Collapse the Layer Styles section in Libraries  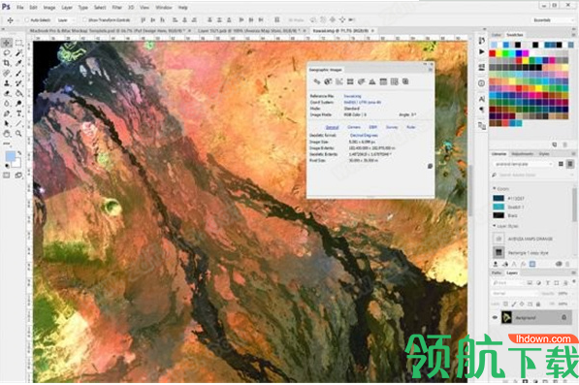coord(495,226)
